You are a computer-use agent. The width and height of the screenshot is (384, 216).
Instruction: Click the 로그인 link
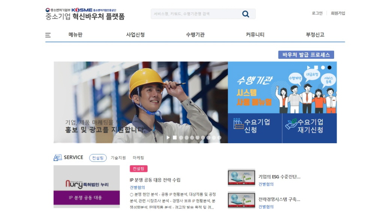tap(317, 13)
